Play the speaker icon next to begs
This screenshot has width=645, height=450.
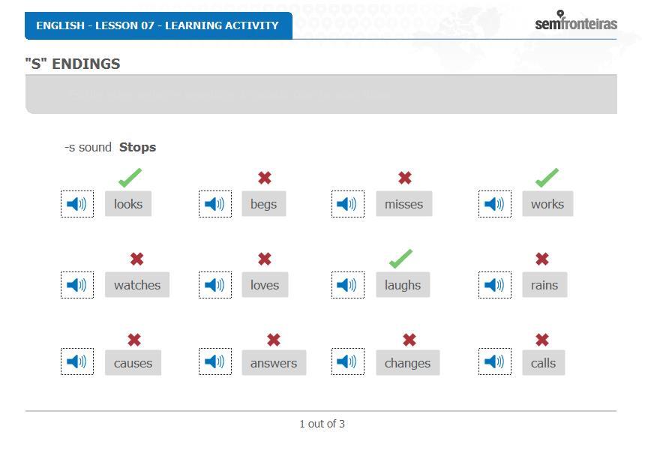click(215, 203)
